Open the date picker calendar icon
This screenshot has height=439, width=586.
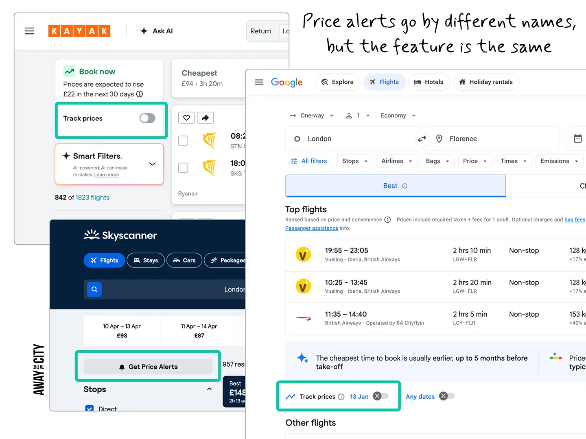(577, 139)
